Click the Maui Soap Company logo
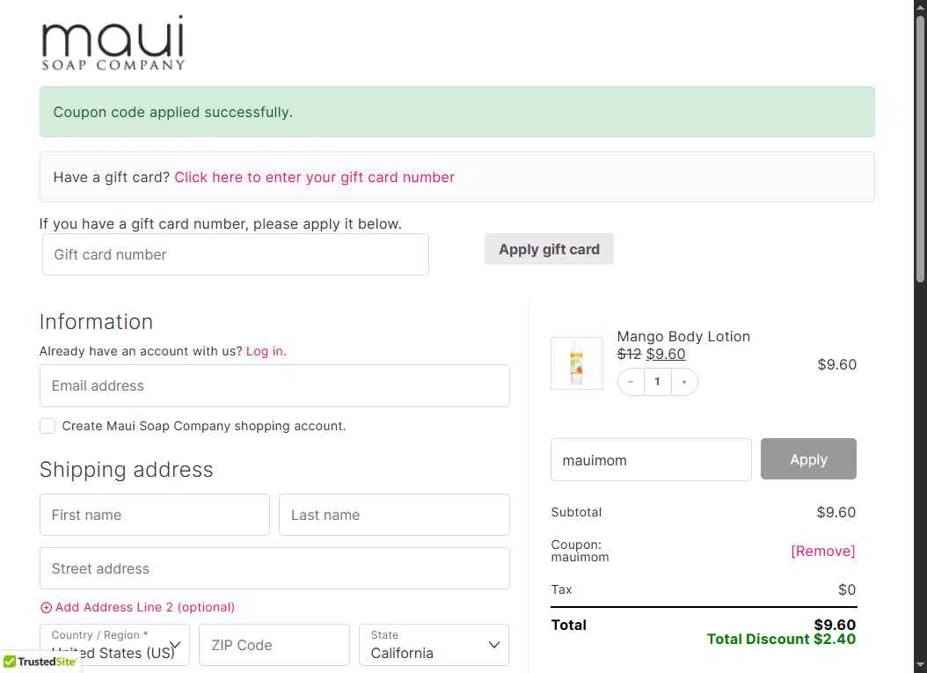This screenshot has height=673, width=927. (x=113, y=43)
